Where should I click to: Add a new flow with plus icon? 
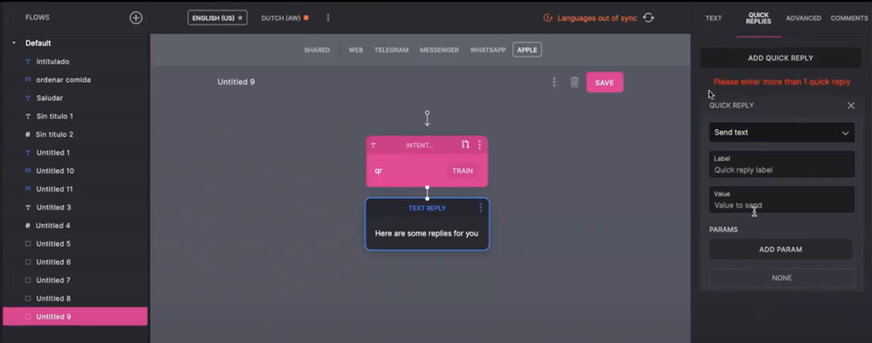pos(135,17)
